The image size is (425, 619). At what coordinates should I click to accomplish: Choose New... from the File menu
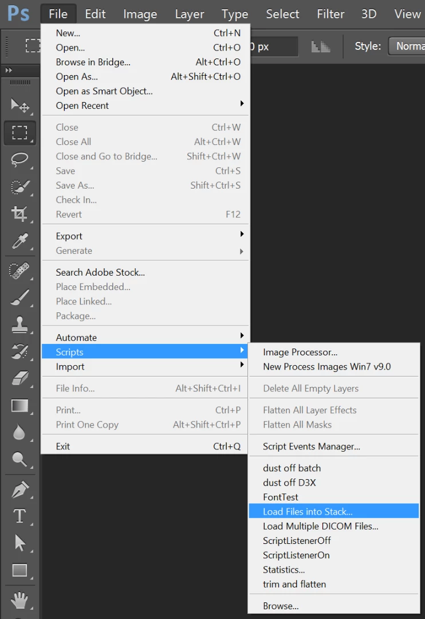[x=145, y=33]
